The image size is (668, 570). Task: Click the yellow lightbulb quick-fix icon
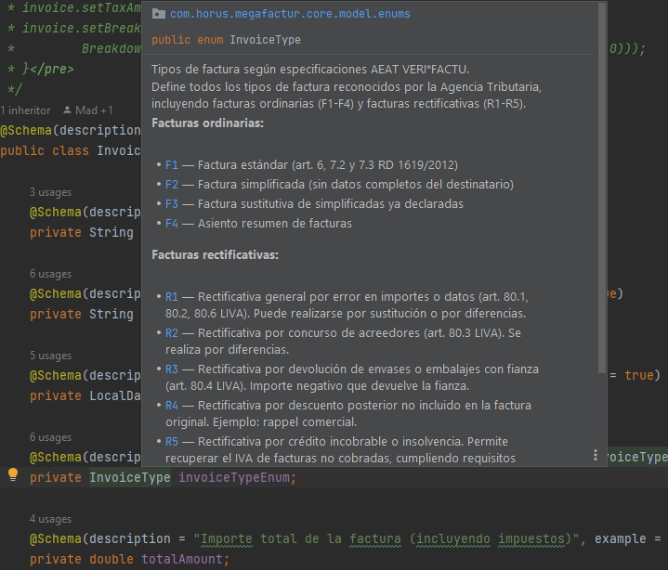tap(13, 475)
